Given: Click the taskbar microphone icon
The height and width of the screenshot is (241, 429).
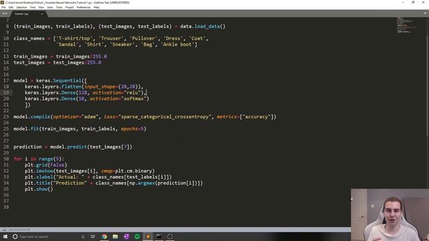Looking at the screenshot, I should [x=83, y=236].
